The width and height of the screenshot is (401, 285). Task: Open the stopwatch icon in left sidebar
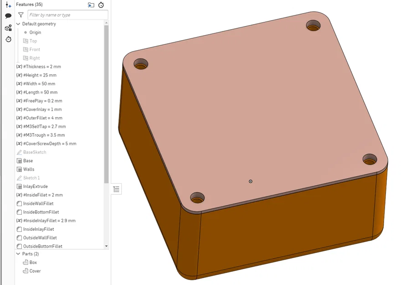9,39
